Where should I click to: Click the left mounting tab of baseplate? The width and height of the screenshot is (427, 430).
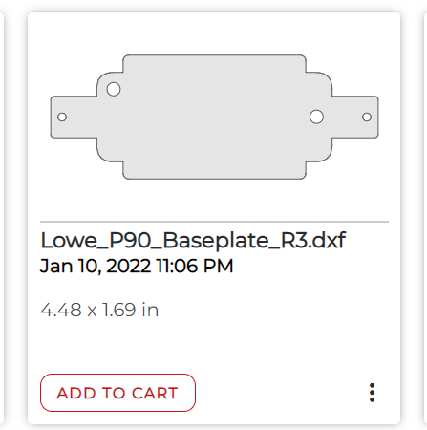pos(74,117)
